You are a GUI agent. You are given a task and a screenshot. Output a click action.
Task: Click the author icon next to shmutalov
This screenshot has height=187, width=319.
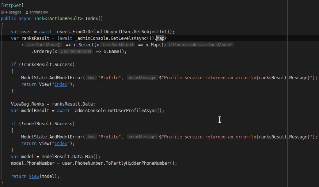27,12
